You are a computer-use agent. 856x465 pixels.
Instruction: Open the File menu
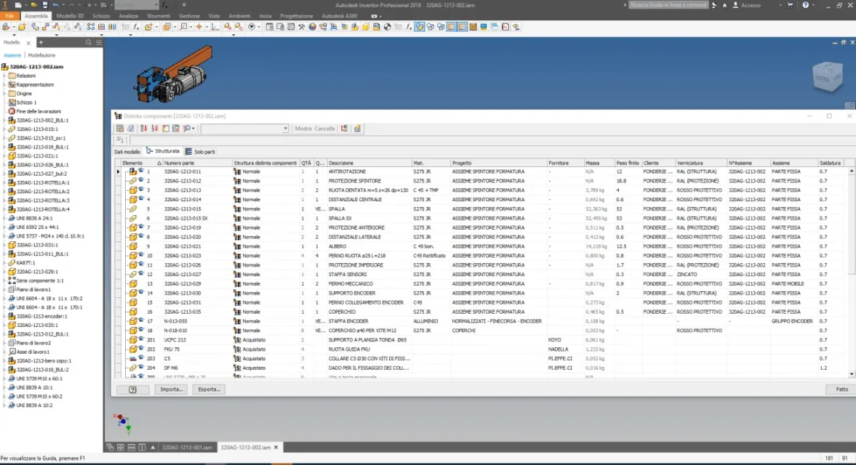(9, 16)
